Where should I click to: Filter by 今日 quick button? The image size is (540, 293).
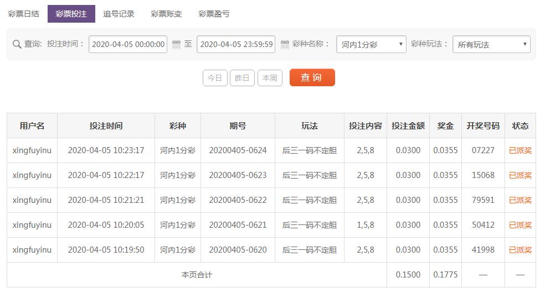coord(215,78)
